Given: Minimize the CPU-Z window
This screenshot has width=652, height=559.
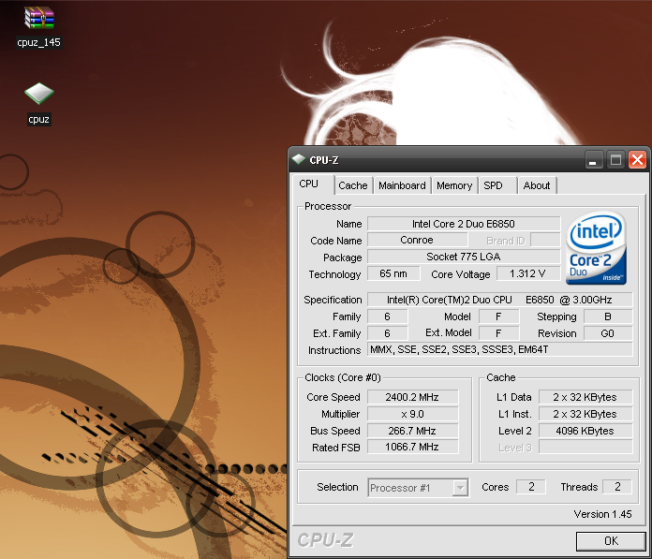Looking at the screenshot, I should click(x=593, y=159).
